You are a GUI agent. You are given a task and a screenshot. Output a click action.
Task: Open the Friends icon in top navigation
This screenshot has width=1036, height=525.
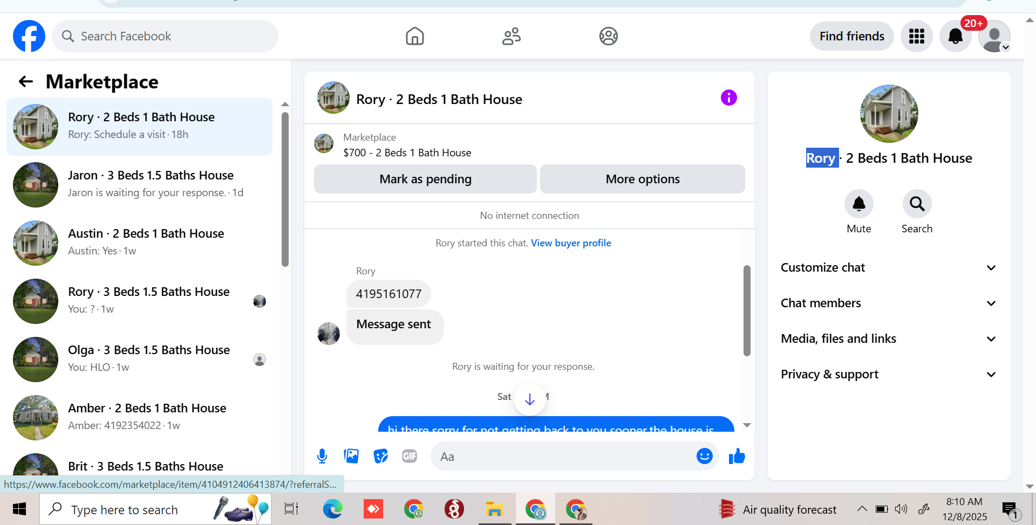coord(512,36)
